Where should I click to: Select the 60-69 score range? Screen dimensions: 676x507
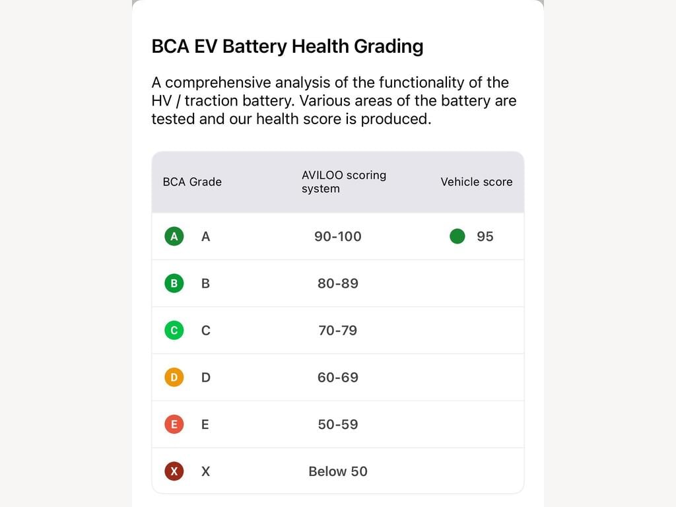[338, 377]
